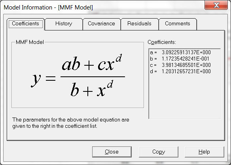
Task: Select coefficient a value line
Action: click(180, 52)
